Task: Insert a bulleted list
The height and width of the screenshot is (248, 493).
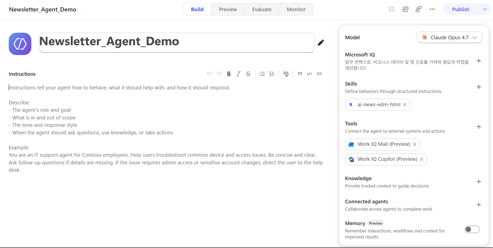Action: coord(262,74)
